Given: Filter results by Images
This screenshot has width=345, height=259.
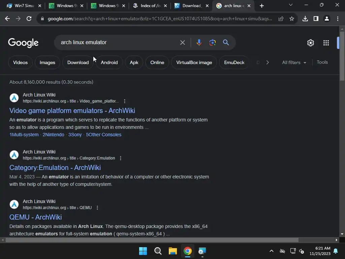Looking at the screenshot, I should [x=47, y=62].
